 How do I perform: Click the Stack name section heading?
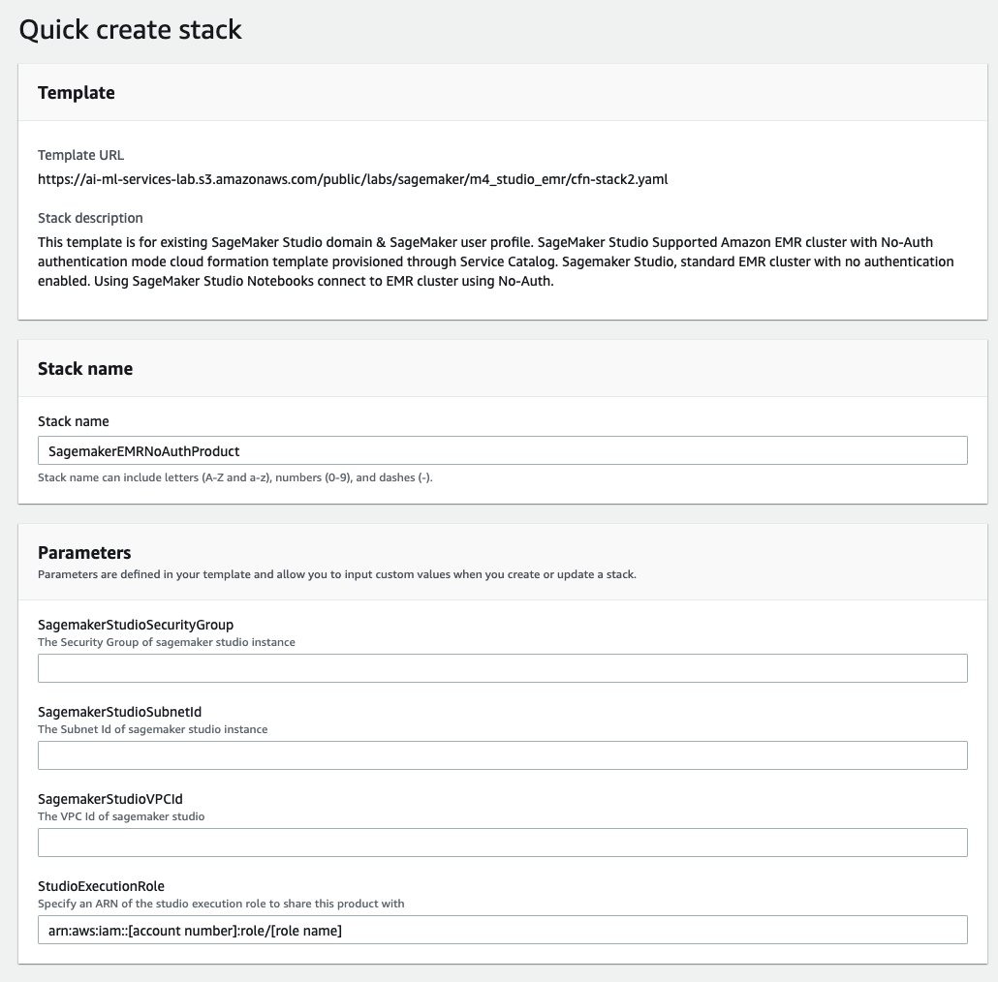pos(85,369)
